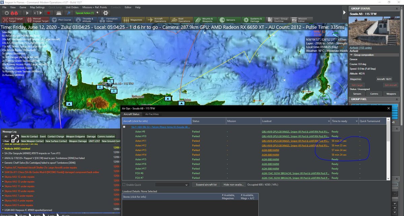Open the gear settings icon in toolbar
Screen dimensions: 404x216
coord(106,13)
